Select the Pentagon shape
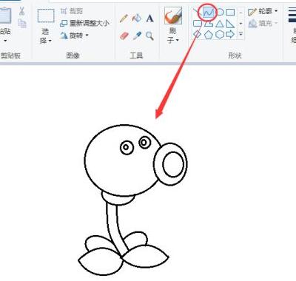 click(x=209, y=35)
